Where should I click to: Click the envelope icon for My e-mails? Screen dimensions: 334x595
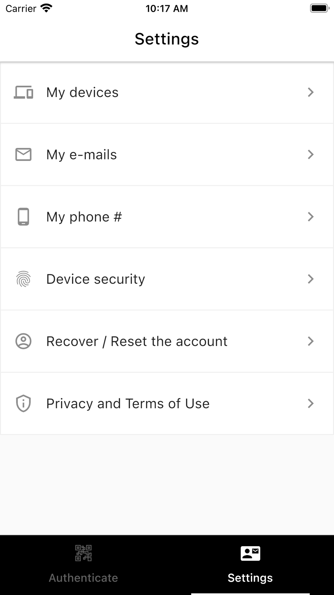[23, 155]
